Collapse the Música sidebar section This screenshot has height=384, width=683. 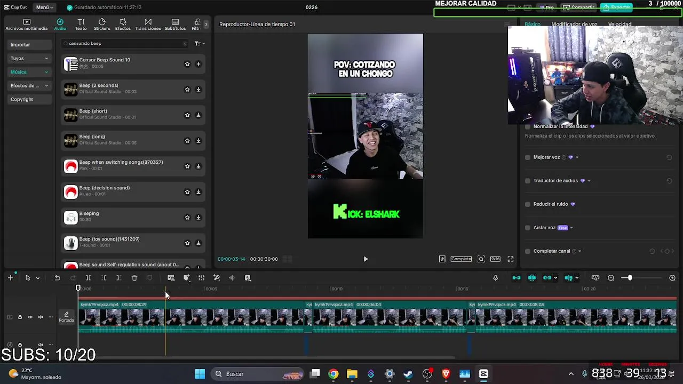tap(29, 72)
